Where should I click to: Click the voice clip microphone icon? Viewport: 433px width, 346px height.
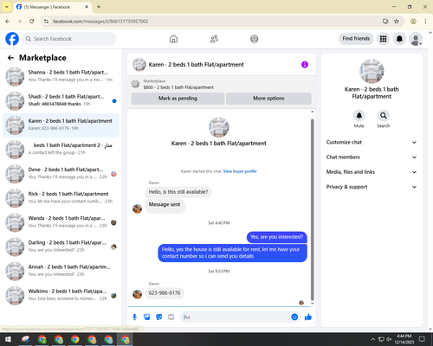(134, 317)
